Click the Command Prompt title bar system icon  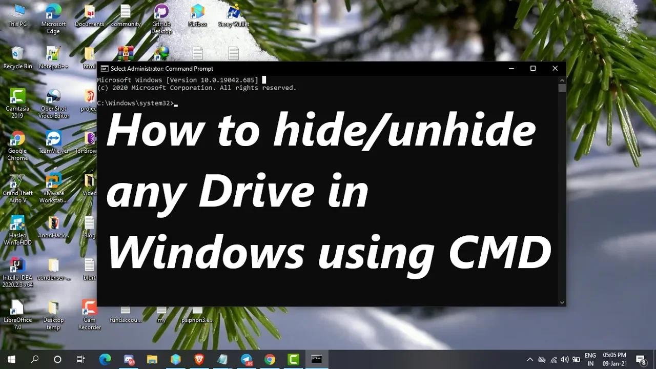click(104, 68)
